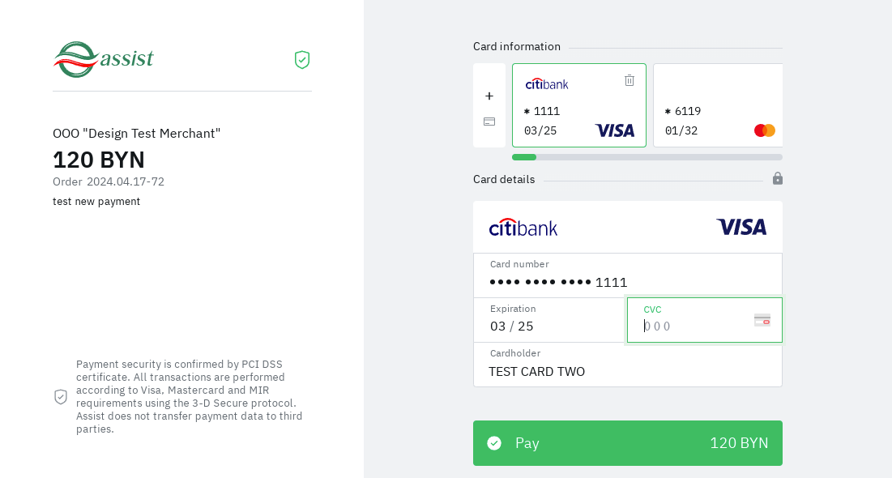Click the PCI DSS shield icon
Viewport: 892px width, 478px height.
pyautogui.click(x=61, y=397)
